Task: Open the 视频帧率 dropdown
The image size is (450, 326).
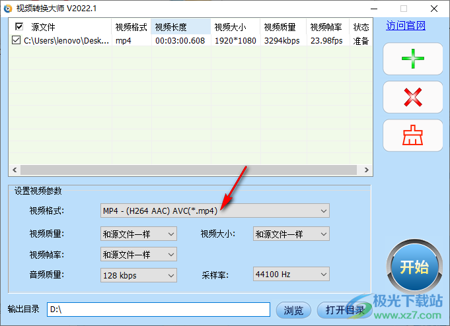Action: [x=138, y=254]
